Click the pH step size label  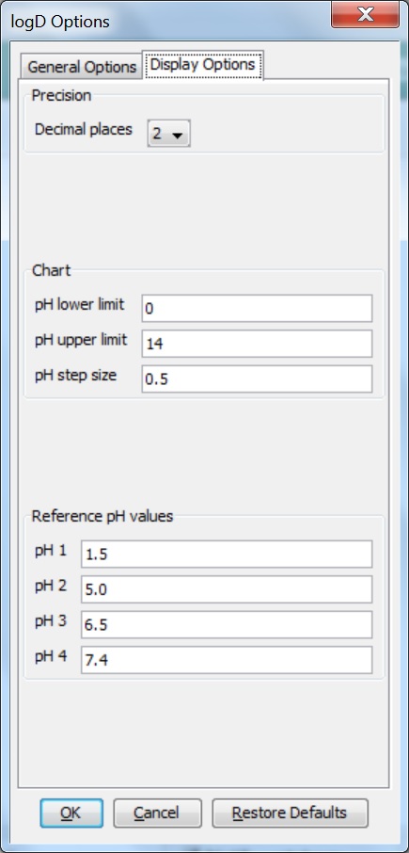tap(75, 376)
